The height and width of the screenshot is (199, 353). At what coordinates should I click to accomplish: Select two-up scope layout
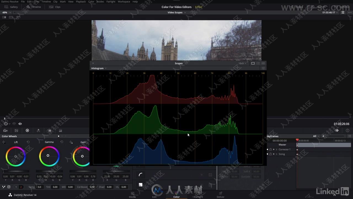coord(258,63)
